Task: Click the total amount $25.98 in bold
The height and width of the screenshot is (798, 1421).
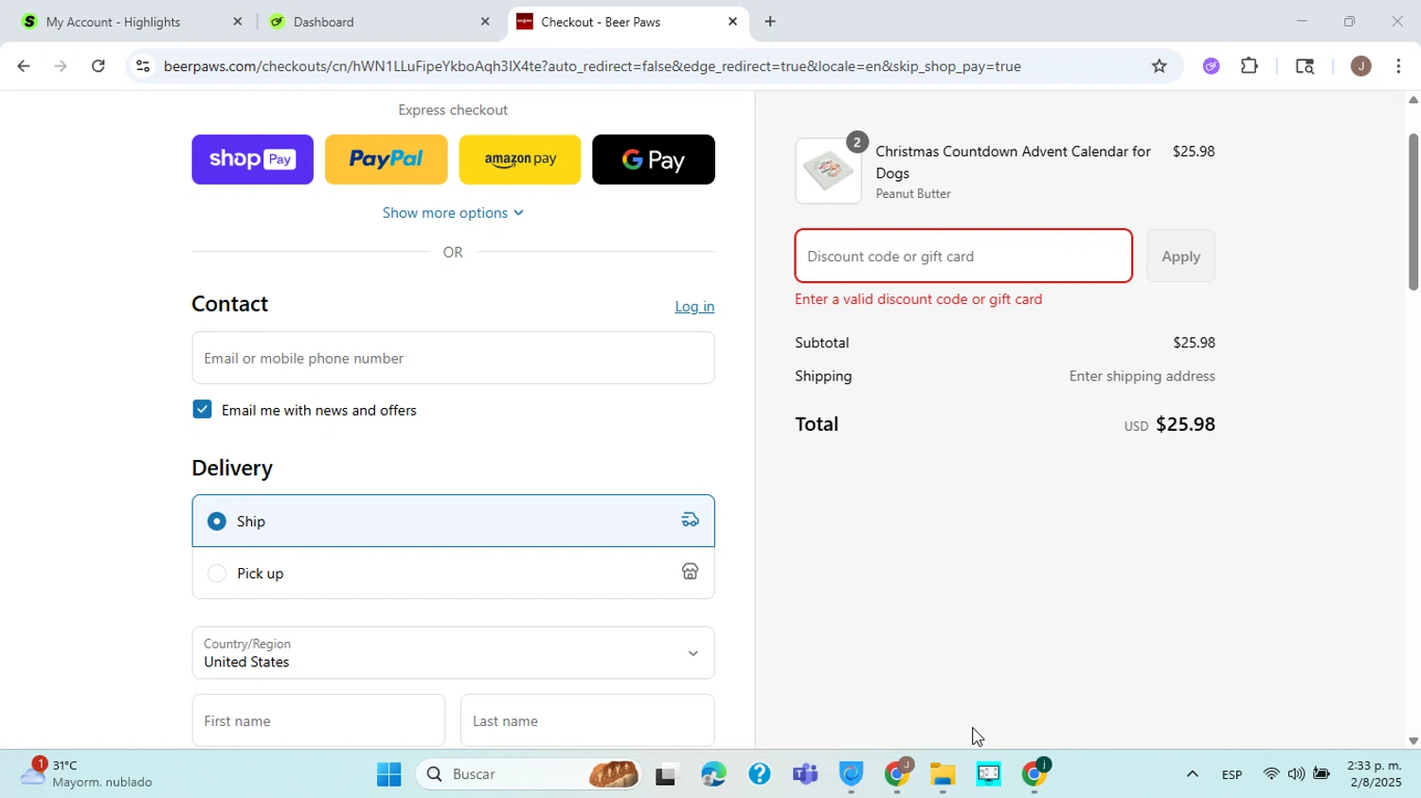Action: (1185, 424)
